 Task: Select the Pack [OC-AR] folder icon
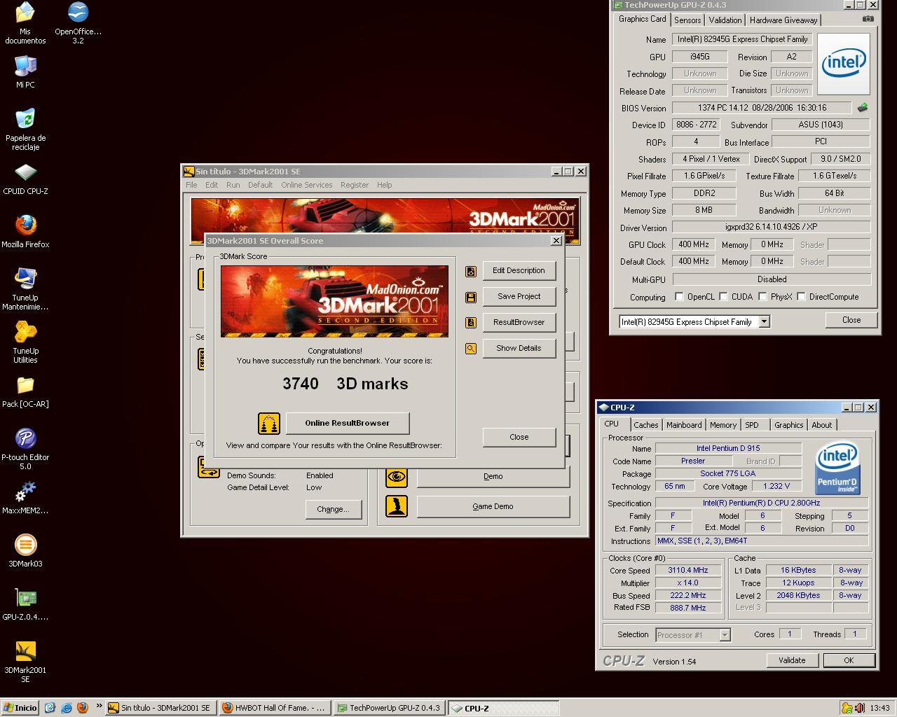pyautogui.click(x=25, y=391)
